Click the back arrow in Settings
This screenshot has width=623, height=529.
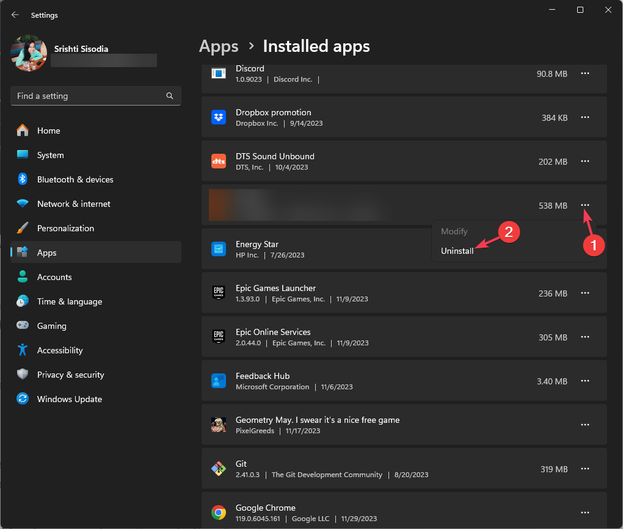(15, 15)
